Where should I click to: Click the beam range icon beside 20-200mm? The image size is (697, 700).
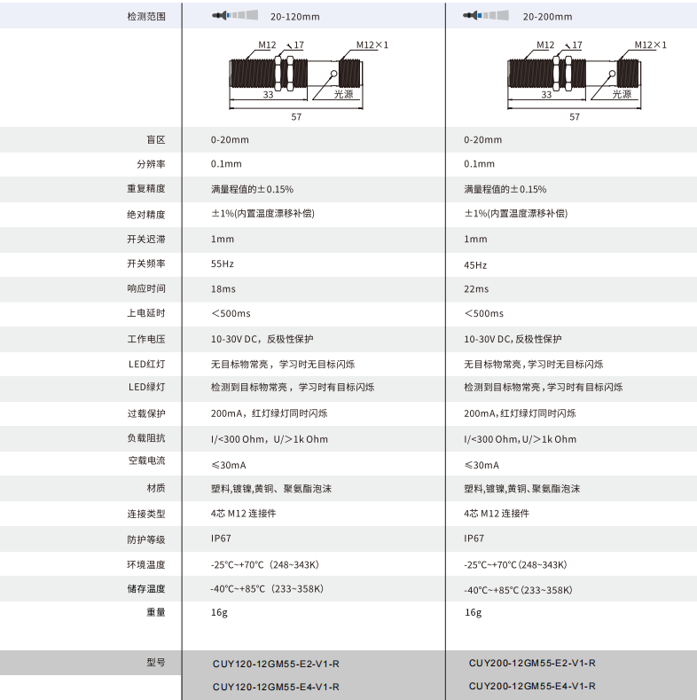coord(486,16)
